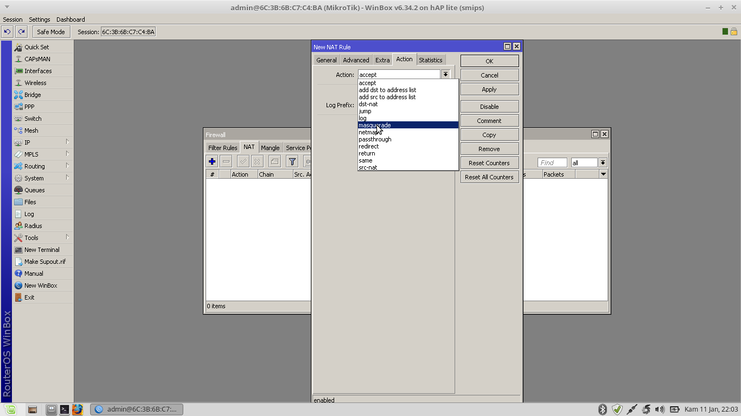The height and width of the screenshot is (416, 741).
Task: Open the column selector dropdown arrow
Action: (x=604, y=174)
